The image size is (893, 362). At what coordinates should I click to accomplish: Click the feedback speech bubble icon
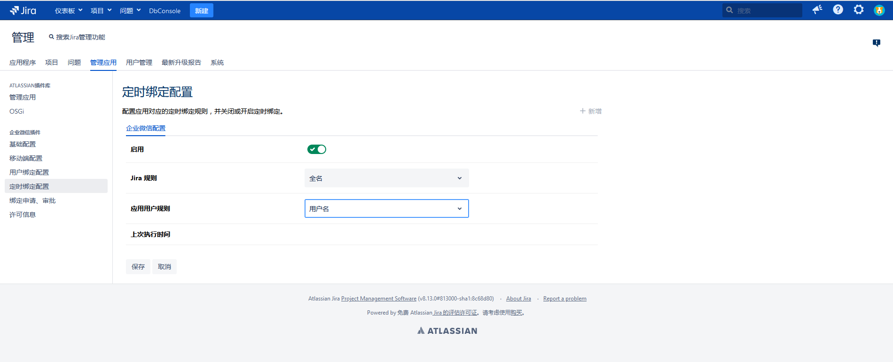pyautogui.click(x=876, y=43)
